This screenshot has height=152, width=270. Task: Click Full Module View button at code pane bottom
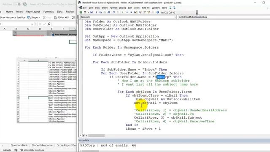pyautogui.click(x=84, y=136)
